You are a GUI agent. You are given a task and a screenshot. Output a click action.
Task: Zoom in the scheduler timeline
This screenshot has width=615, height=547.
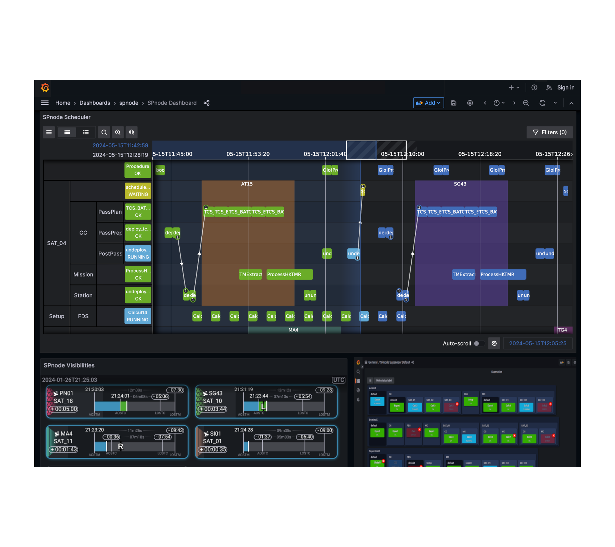(118, 132)
